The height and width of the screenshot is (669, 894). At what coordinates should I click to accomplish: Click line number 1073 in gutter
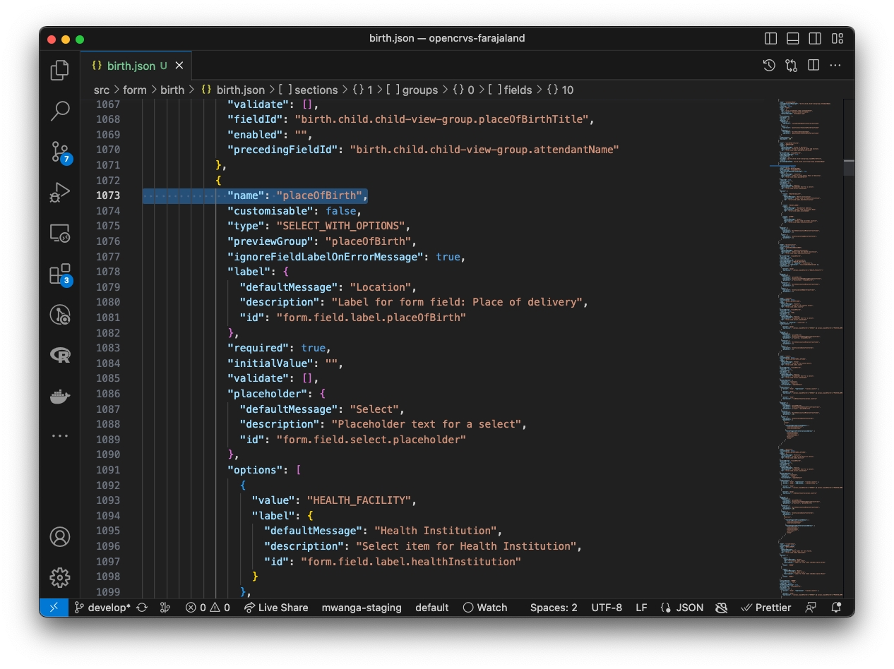(108, 195)
